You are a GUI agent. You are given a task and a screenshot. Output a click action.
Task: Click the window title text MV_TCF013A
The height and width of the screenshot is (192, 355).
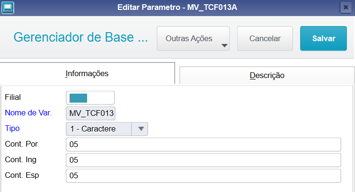(x=212, y=8)
